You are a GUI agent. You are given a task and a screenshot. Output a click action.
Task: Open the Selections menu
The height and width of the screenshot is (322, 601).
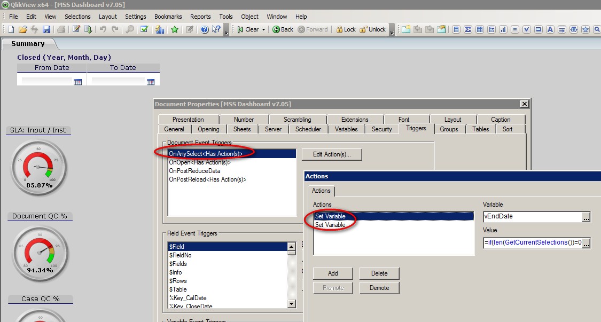point(77,17)
